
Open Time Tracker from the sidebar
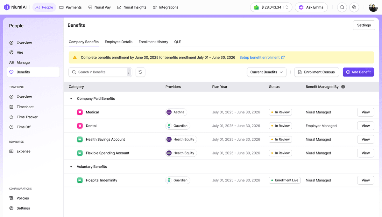pos(27,117)
